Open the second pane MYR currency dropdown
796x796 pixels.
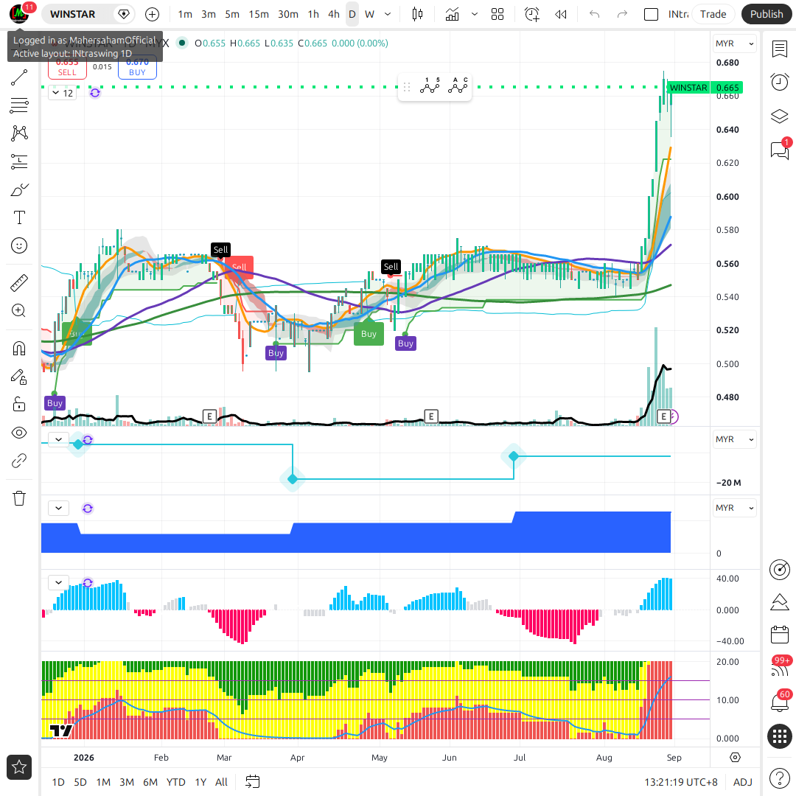(735, 439)
